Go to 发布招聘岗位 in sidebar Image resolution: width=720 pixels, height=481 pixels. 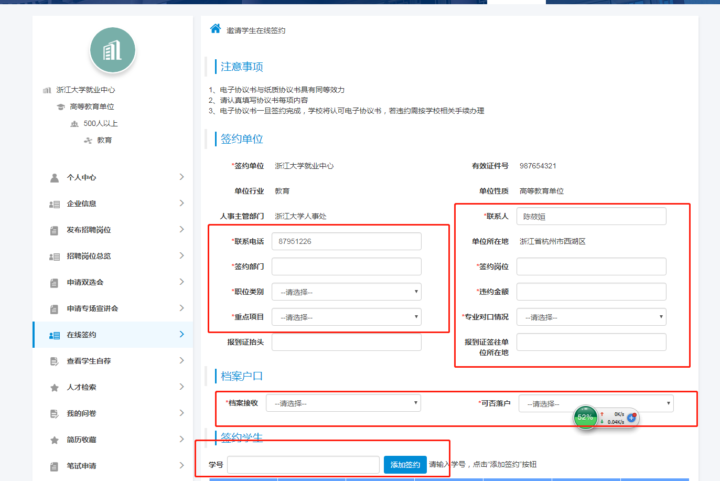[89, 230]
